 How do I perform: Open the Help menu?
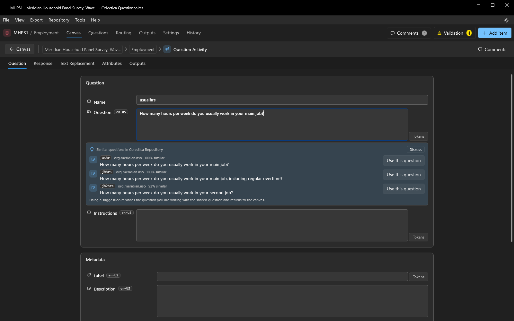pyautogui.click(x=95, y=20)
